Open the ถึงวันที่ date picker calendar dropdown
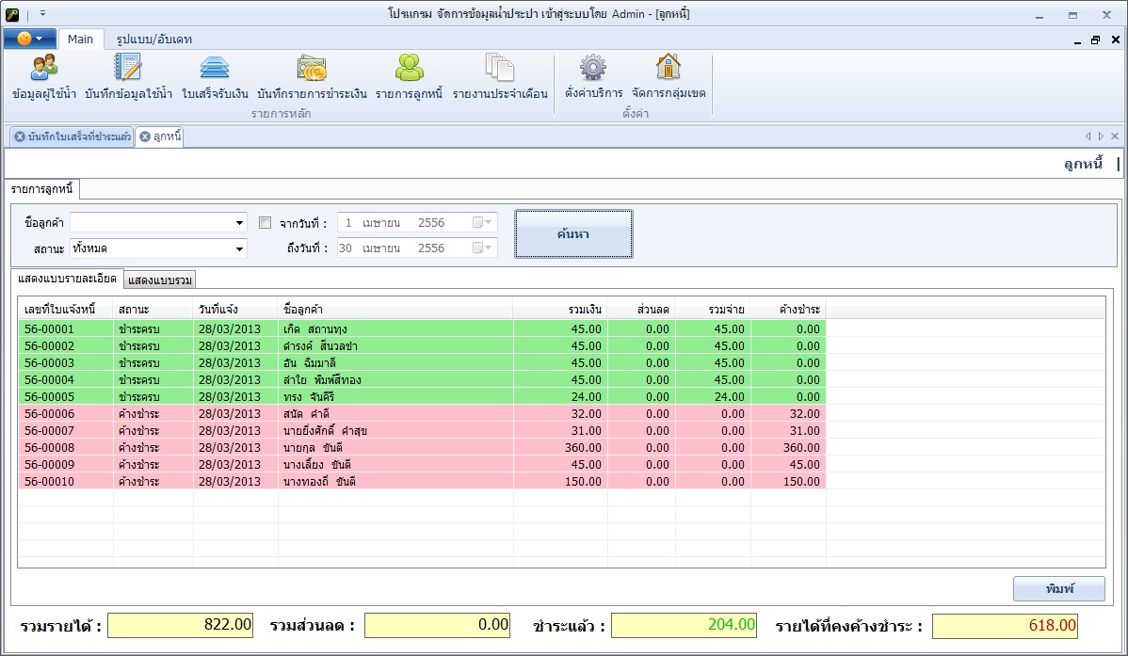This screenshot has height=656, width=1128. pyautogui.click(x=483, y=248)
